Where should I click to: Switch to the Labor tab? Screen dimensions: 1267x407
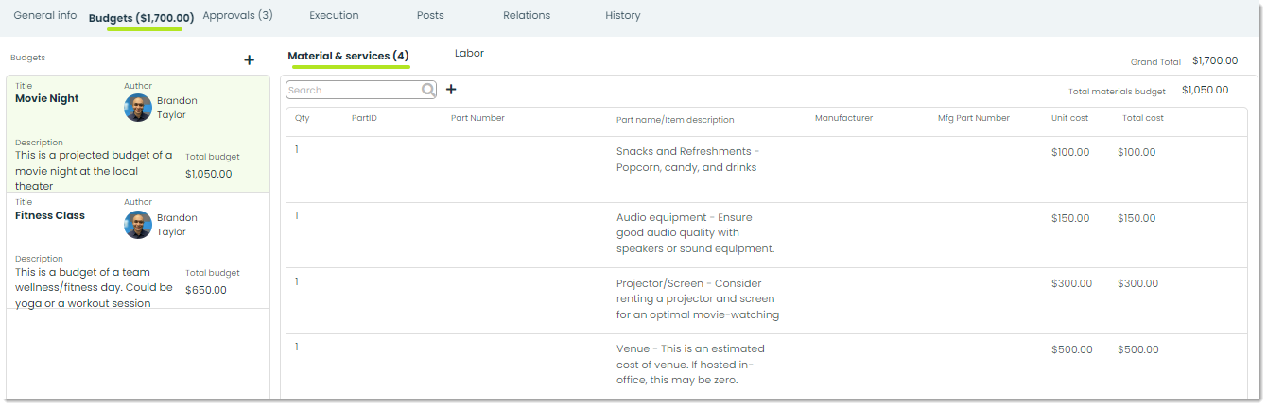click(x=469, y=54)
